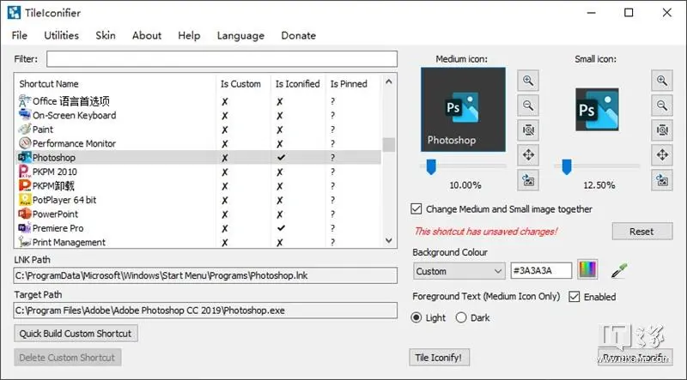Open the About menu

click(147, 35)
